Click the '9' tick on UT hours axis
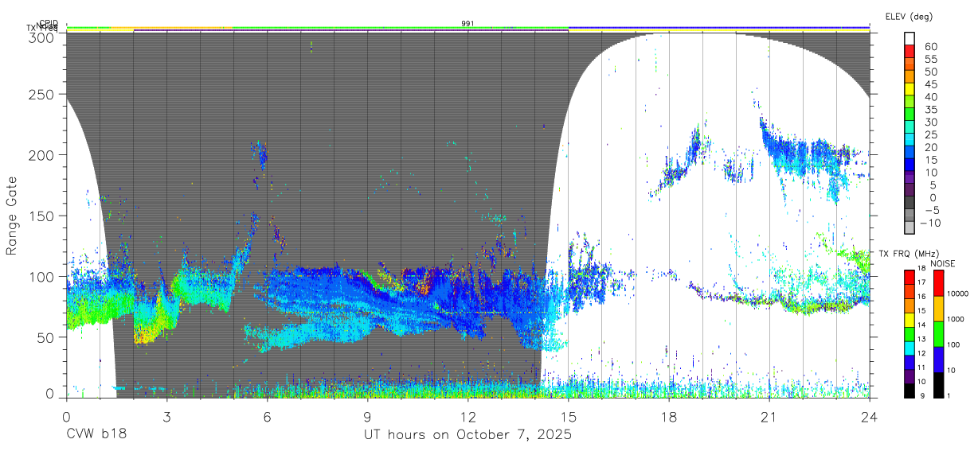The image size is (978, 451). pyautogui.click(x=367, y=416)
